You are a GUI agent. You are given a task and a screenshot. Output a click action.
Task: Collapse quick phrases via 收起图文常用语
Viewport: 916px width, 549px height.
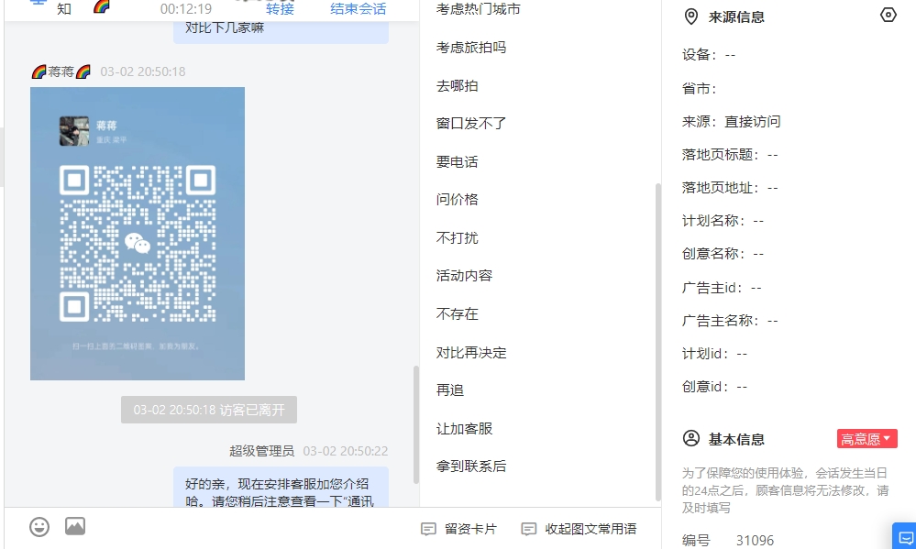(x=579, y=529)
